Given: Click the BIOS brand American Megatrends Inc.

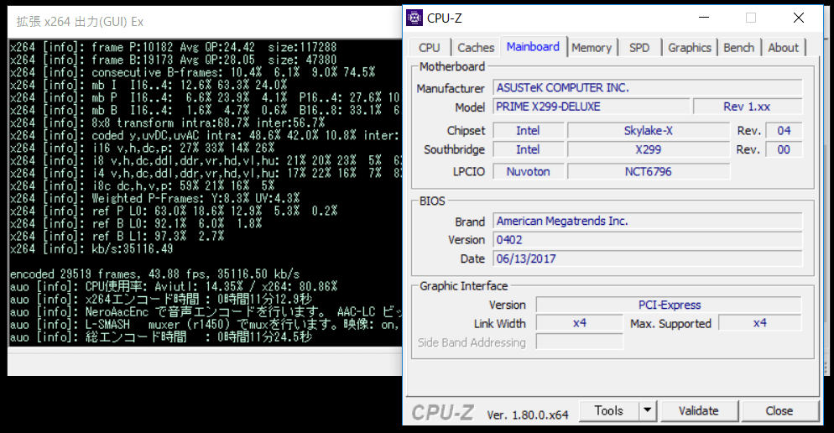Looking at the screenshot, I should point(647,222).
